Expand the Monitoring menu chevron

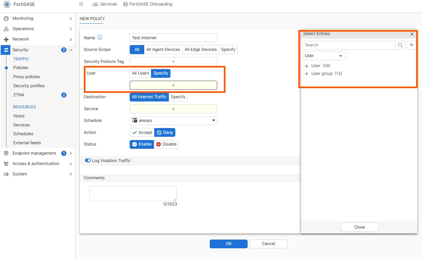pos(71,18)
